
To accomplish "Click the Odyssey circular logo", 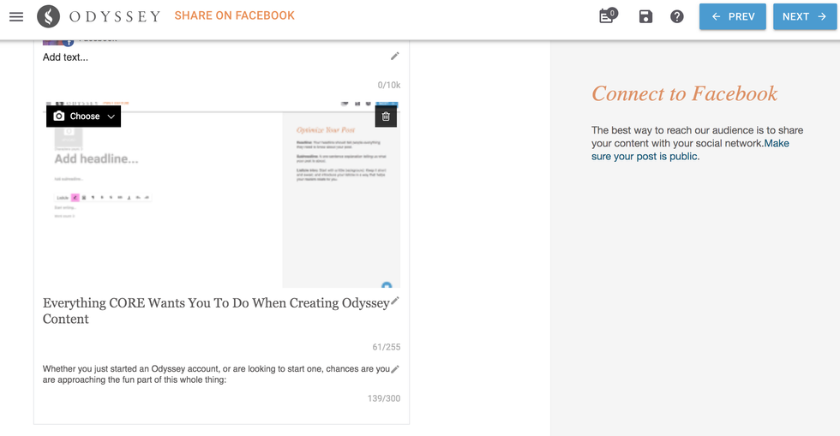I will click(x=49, y=16).
